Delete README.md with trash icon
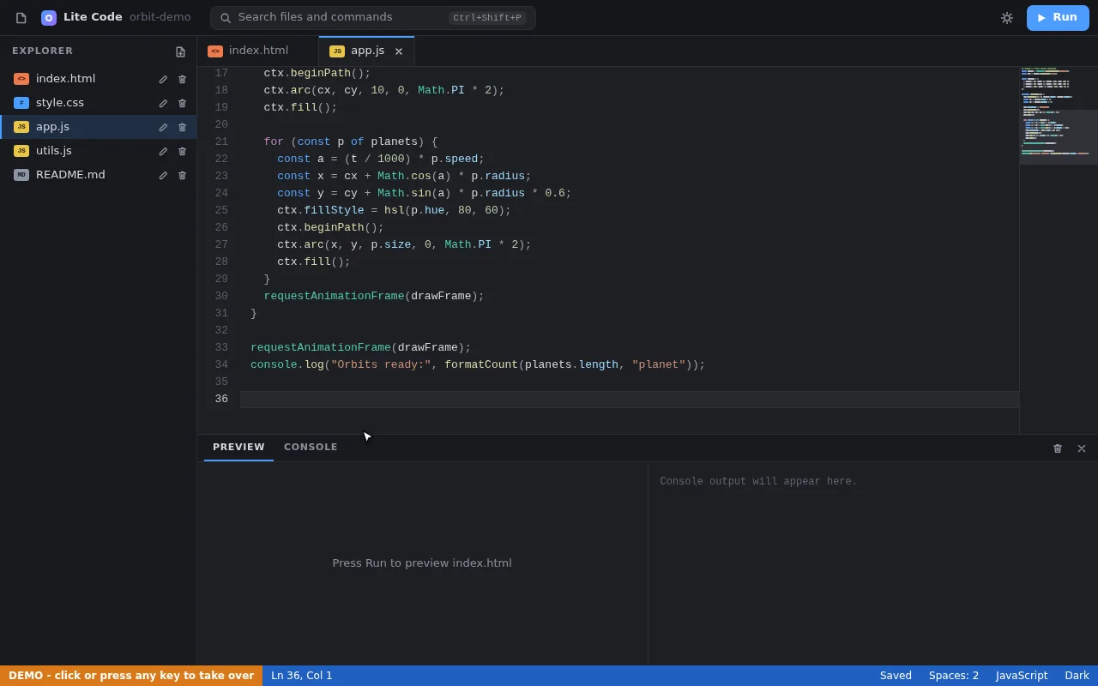The width and height of the screenshot is (1098, 686). click(x=182, y=175)
